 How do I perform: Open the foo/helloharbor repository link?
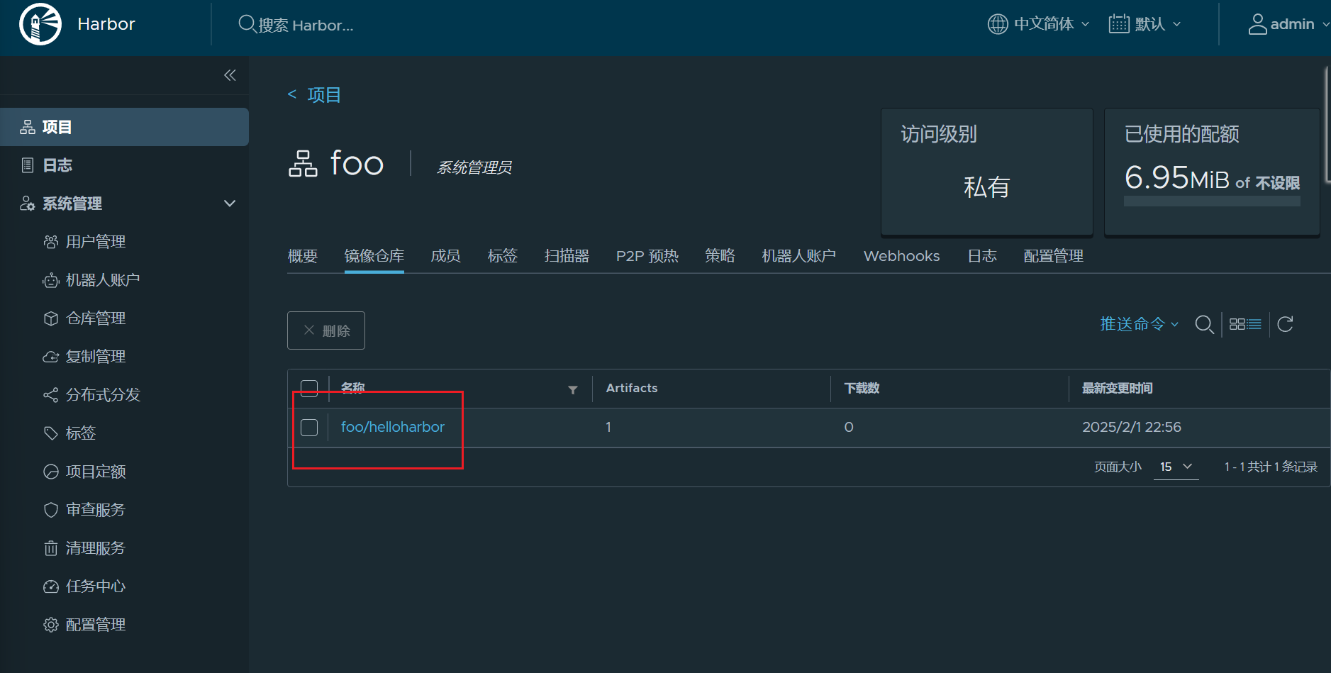[393, 427]
